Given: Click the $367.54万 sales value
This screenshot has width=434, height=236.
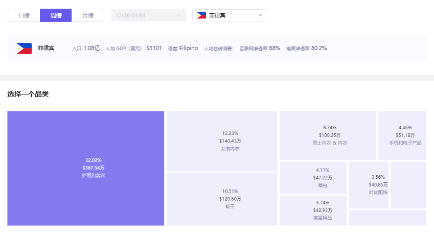Looking at the screenshot, I should [93, 168].
